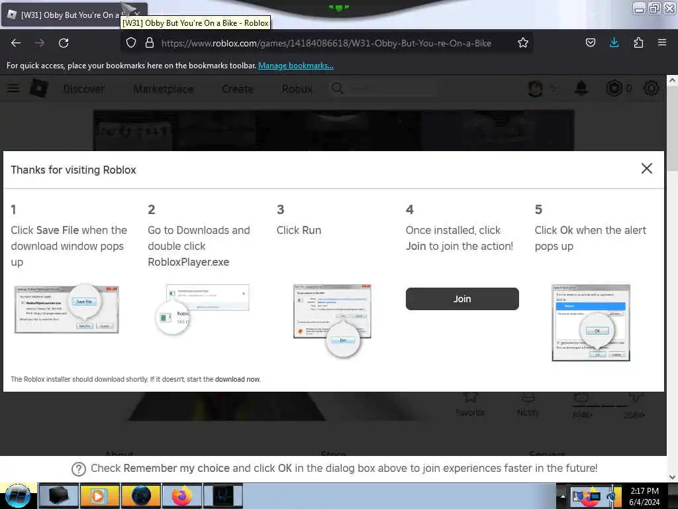This screenshot has width=678, height=509.
Task: Open the Robux menu item
Action: (x=297, y=89)
